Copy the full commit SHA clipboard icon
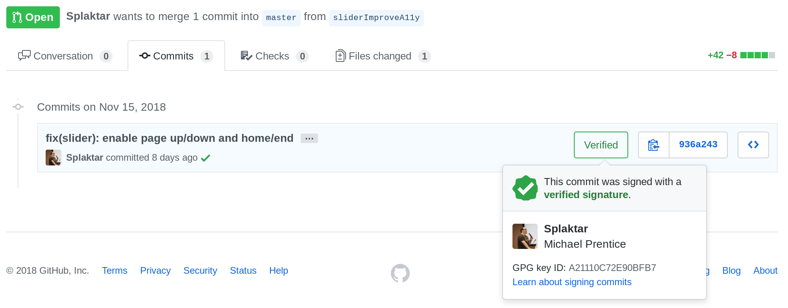 click(x=654, y=145)
